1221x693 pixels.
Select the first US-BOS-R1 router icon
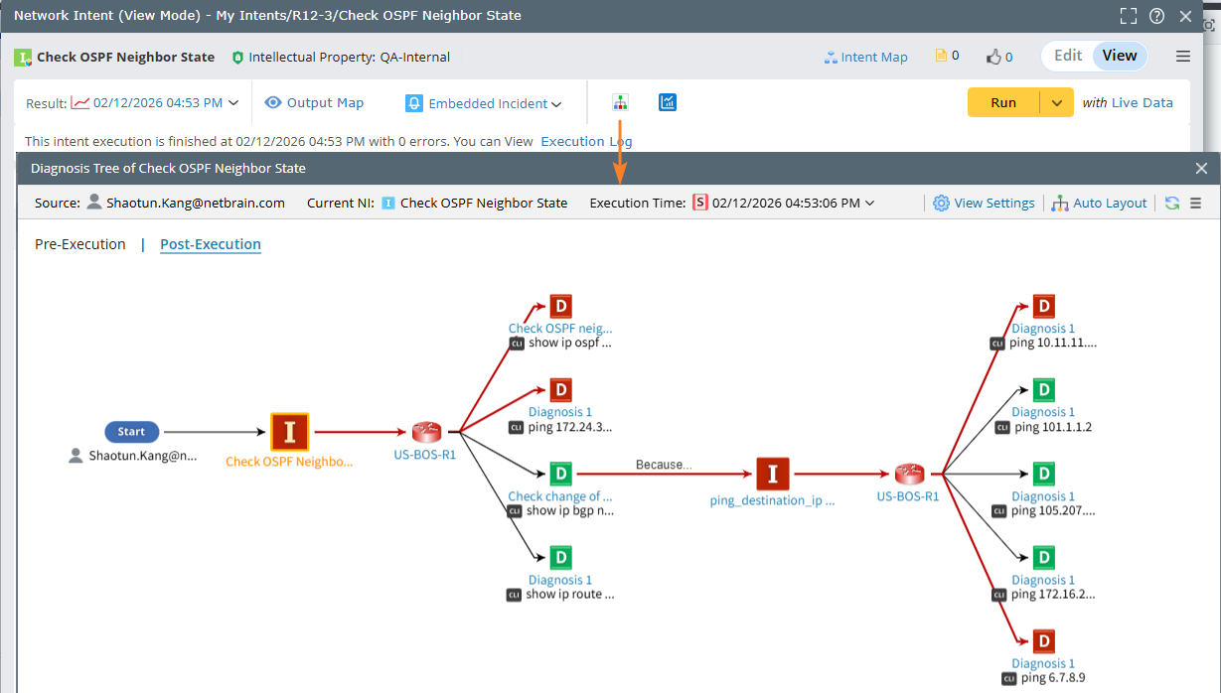tap(427, 432)
